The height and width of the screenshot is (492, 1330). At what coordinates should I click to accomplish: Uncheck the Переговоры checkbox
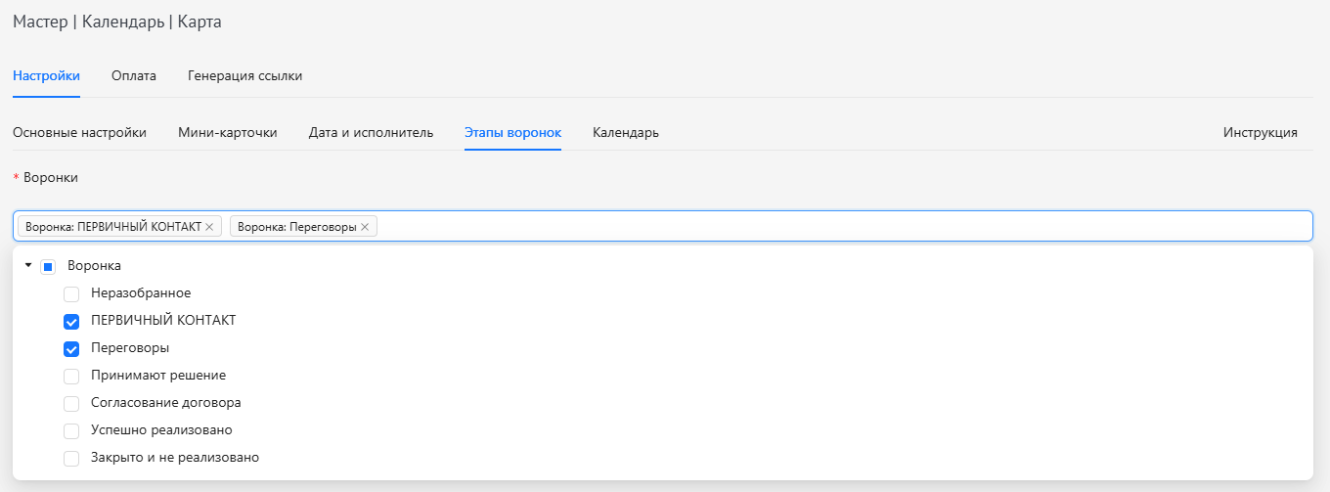pyautogui.click(x=71, y=348)
